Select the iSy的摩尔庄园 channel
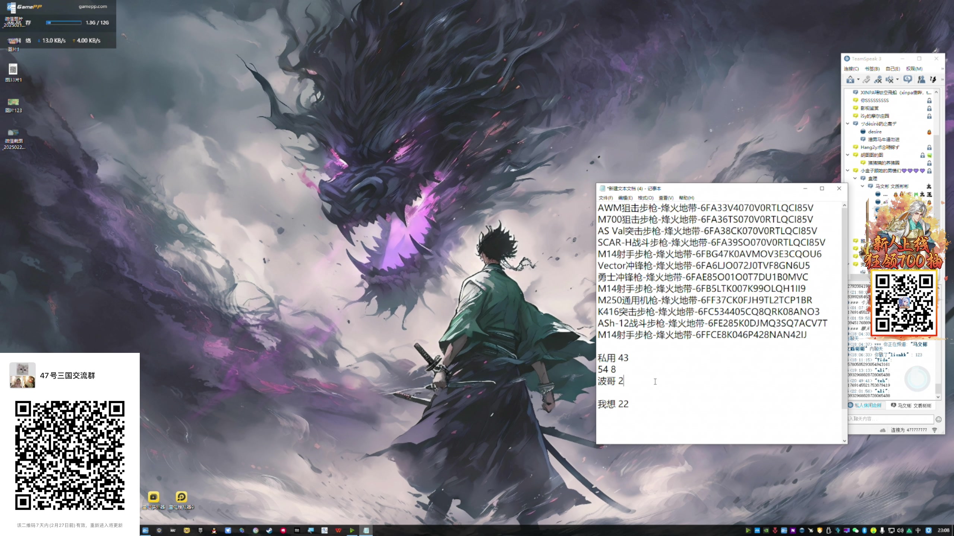 (875, 116)
